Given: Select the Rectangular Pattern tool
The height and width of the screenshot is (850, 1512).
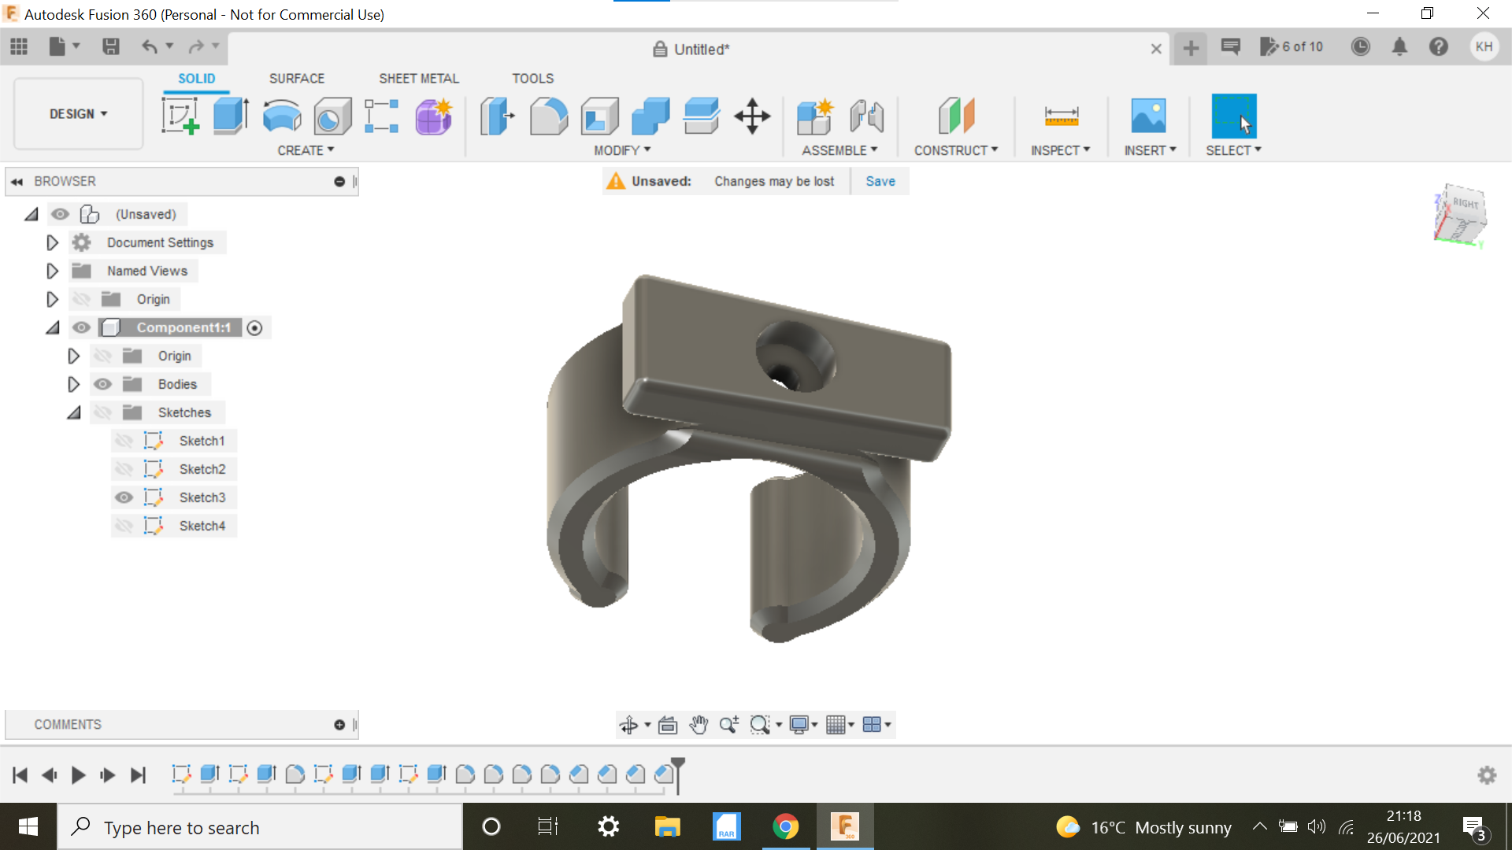Looking at the screenshot, I should pos(382,116).
